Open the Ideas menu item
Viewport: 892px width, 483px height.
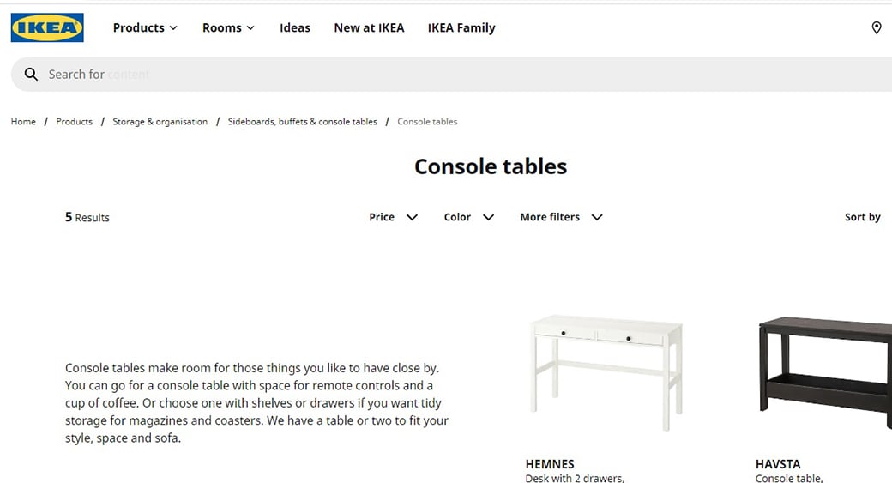(x=295, y=27)
